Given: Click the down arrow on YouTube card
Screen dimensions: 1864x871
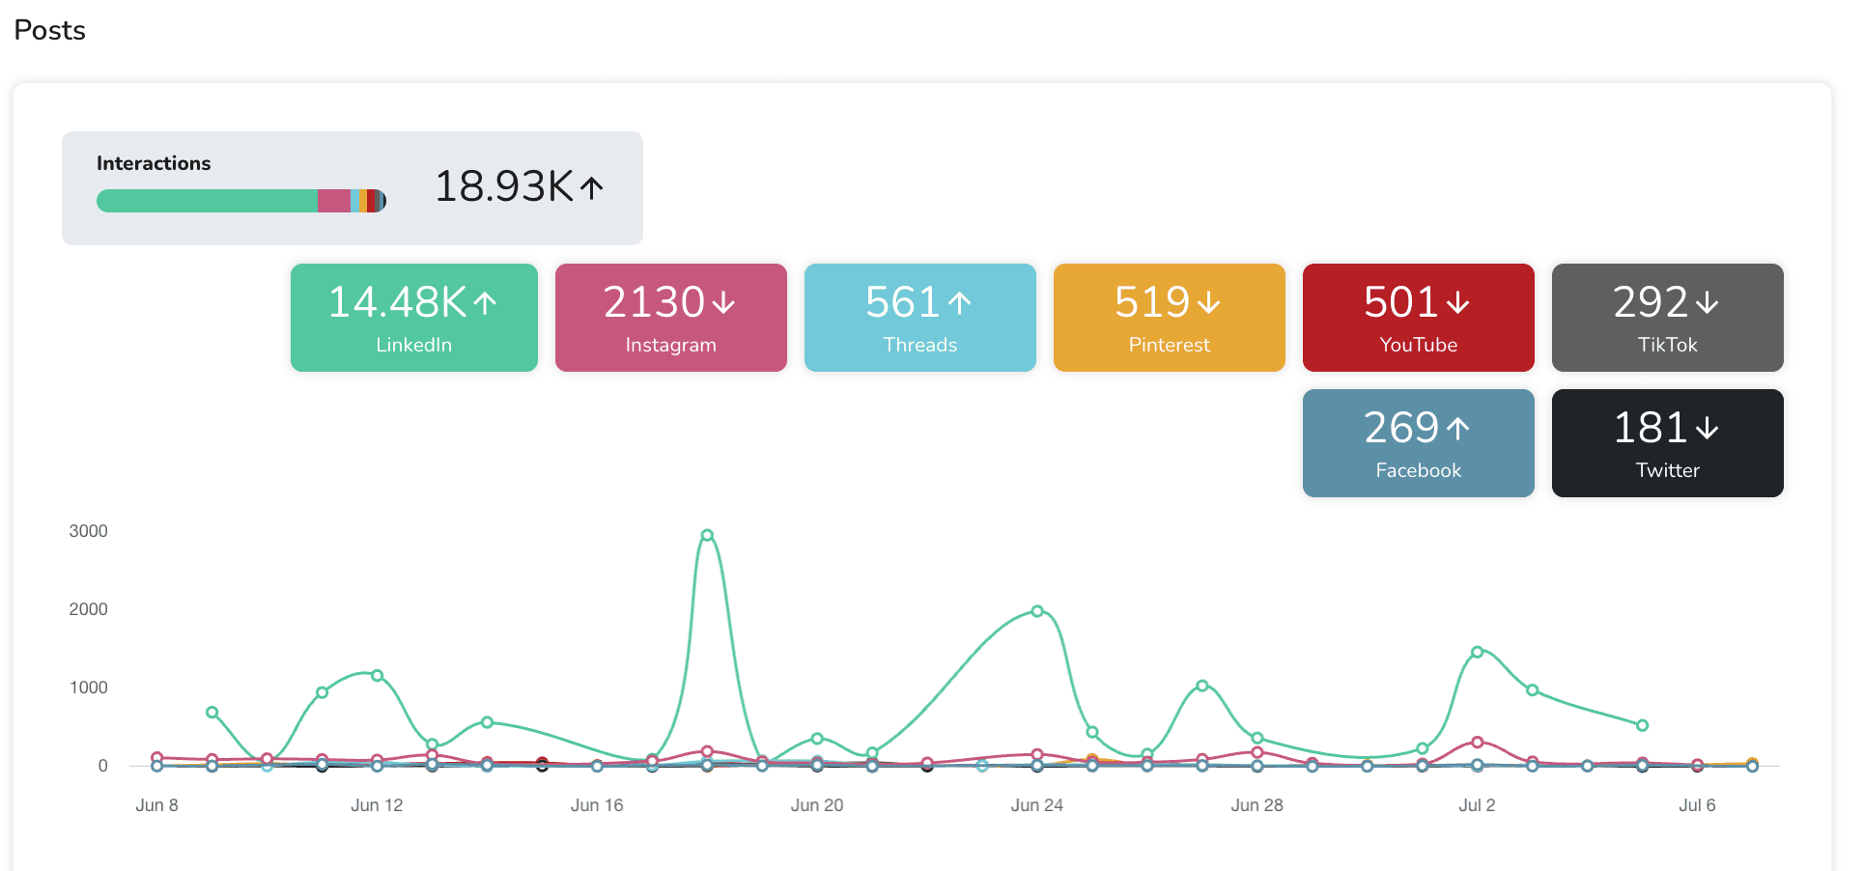Looking at the screenshot, I should coord(1457,303).
